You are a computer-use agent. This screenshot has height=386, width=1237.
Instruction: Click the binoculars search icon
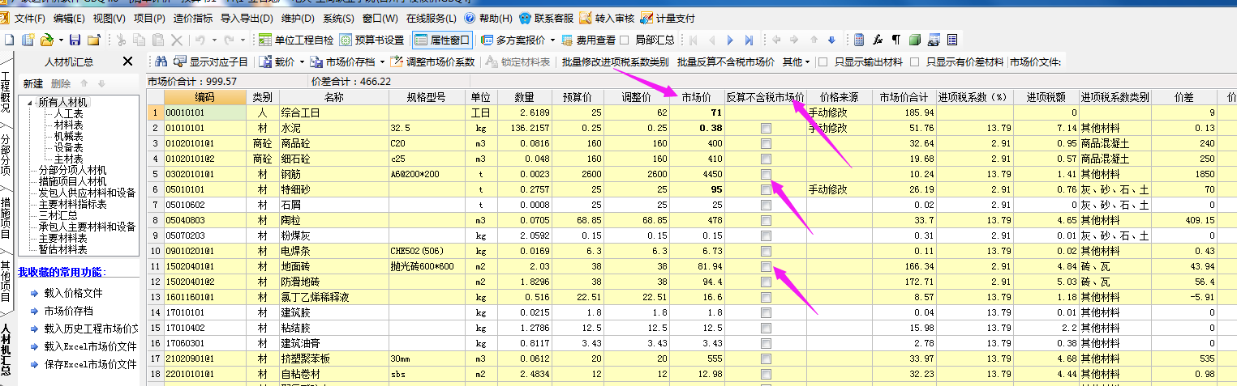(160, 62)
